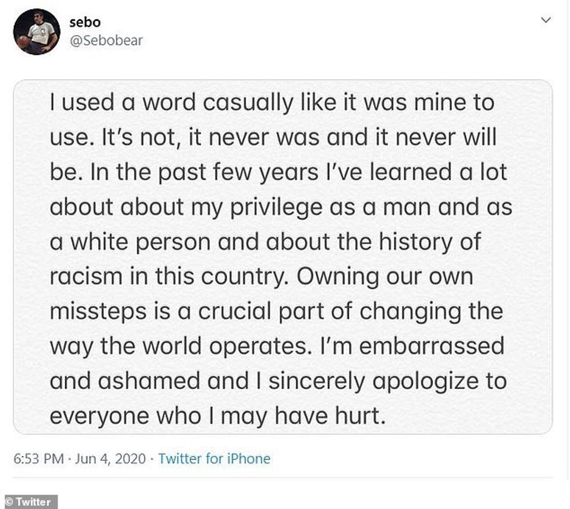Open the @Sebobear handle link
The width and height of the screenshot is (570, 509).
(x=106, y=40)
